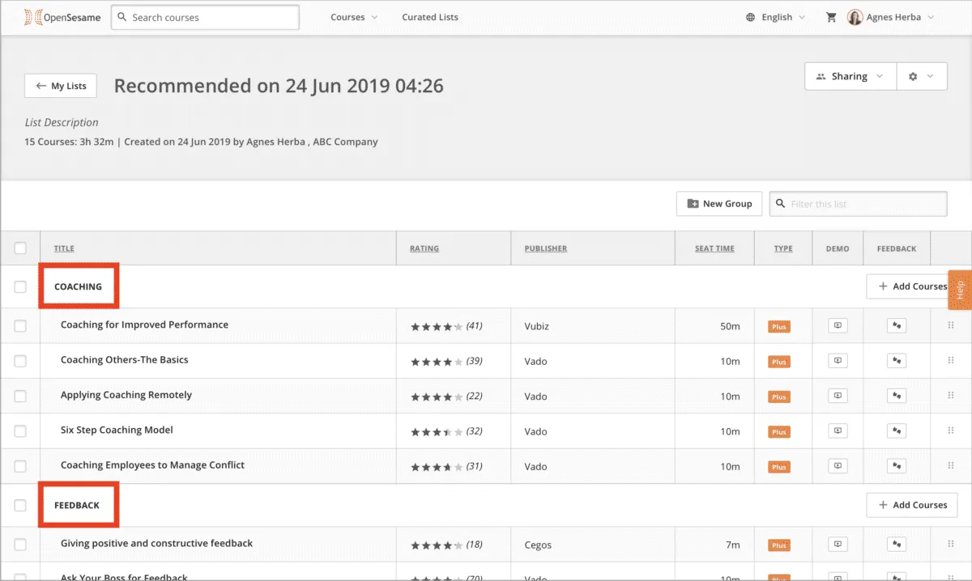Screen dimensions: 972x581
Task: Open demo for Coaching Employees to Manage Conflict
Action: [x=838, y=466]
